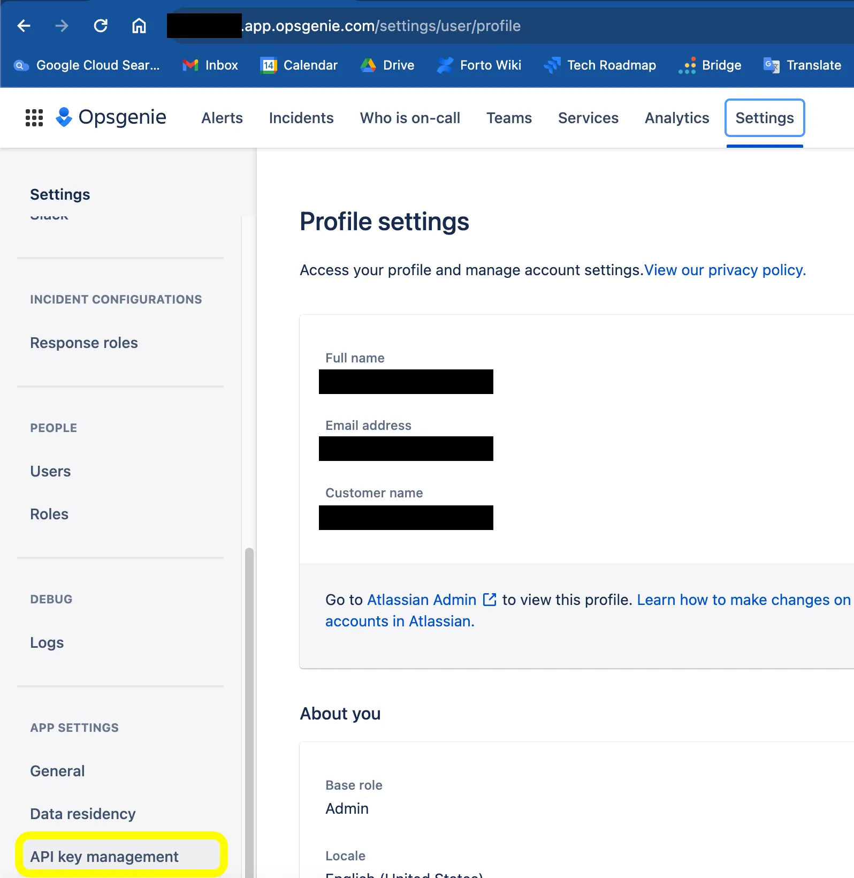Open the Bridge bookmark

click(710, 65)
